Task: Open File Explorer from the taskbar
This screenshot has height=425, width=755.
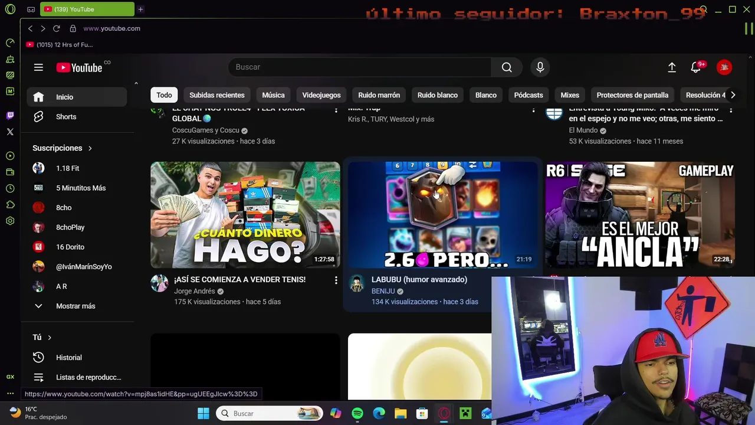Action: point(401,413)
